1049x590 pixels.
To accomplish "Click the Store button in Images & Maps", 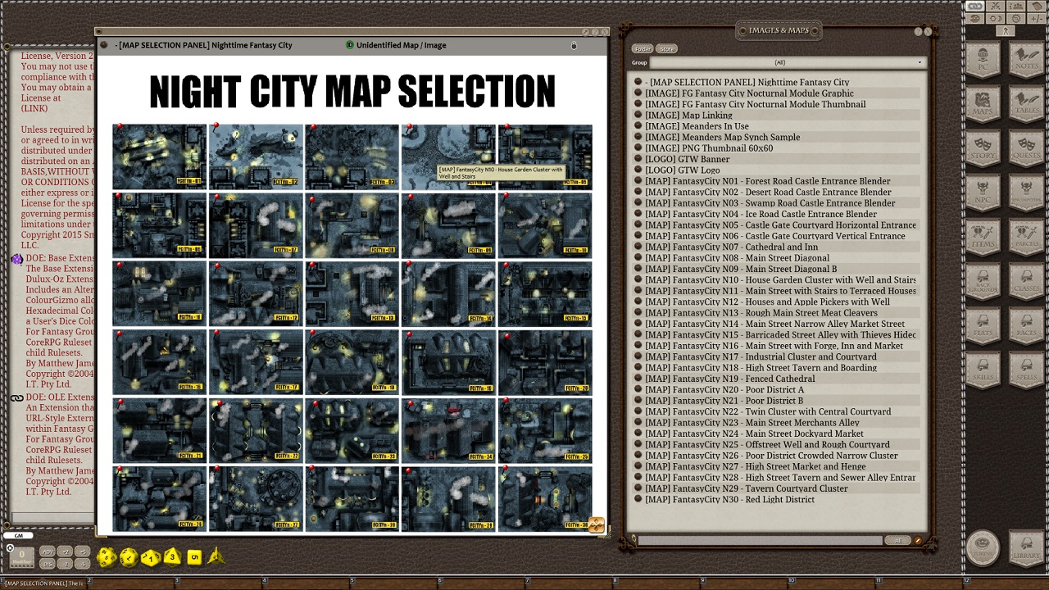I will pos(665,49).
